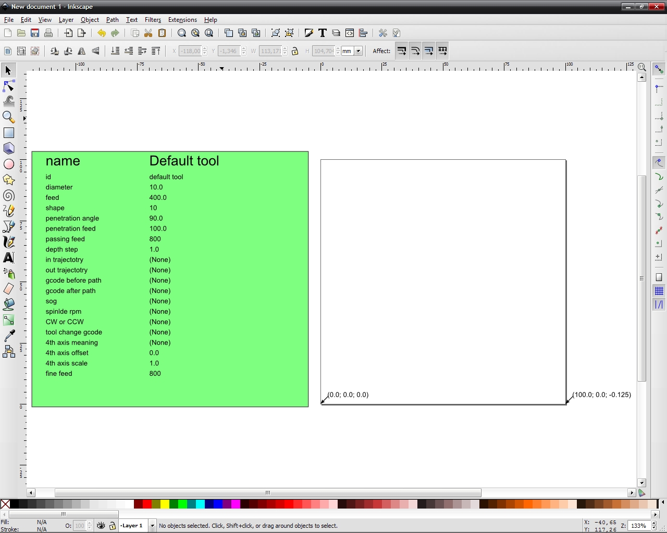Select the Spray tool
The height and width of the screenshot is (533, 667).
tap(8, 273)
